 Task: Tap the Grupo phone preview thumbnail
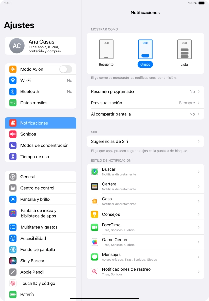point(145,49)
